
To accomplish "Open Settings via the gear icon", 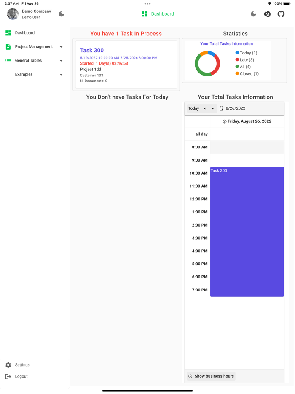I will [x=8, y=364].
